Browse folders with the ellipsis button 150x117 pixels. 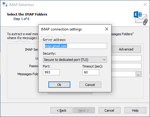138,74
